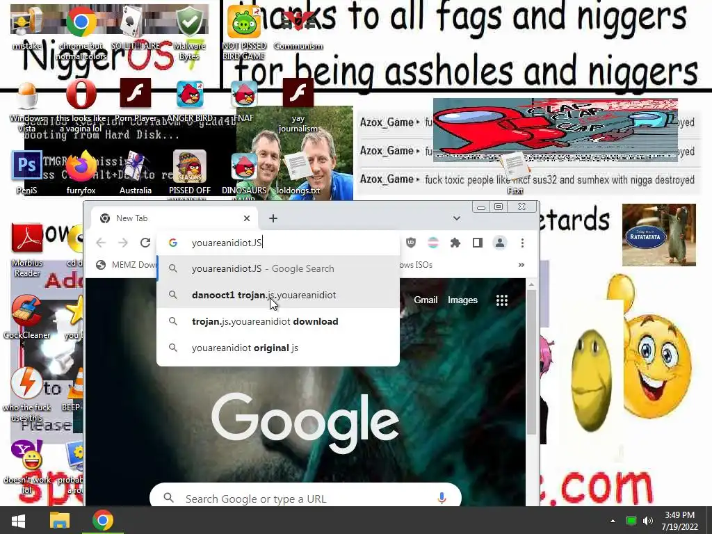Viewport: 712px width, 534px height.
Task: Choose "trojan.js.youareanidiot download" suggestion
Action: pos(278,321)
